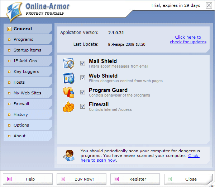Viewport: 215px width, 187px height.
Task: Click the Firewall flaming bricks icon
Action: coord(68,107)
